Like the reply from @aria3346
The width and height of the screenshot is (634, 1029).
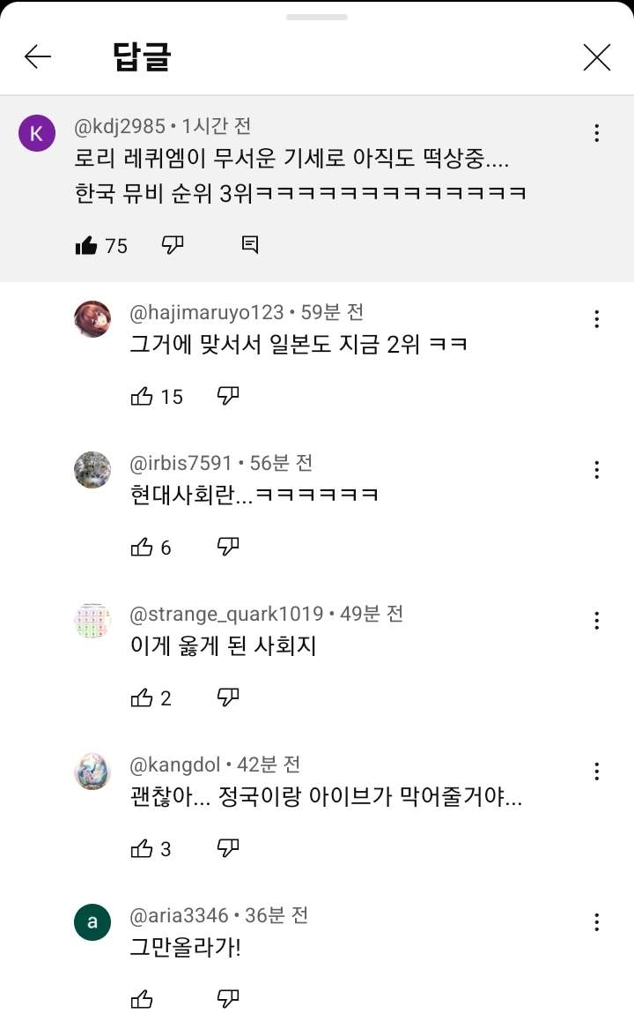tap(142, 999)
